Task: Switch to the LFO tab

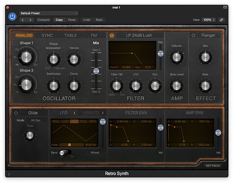Action: (64, 113)
